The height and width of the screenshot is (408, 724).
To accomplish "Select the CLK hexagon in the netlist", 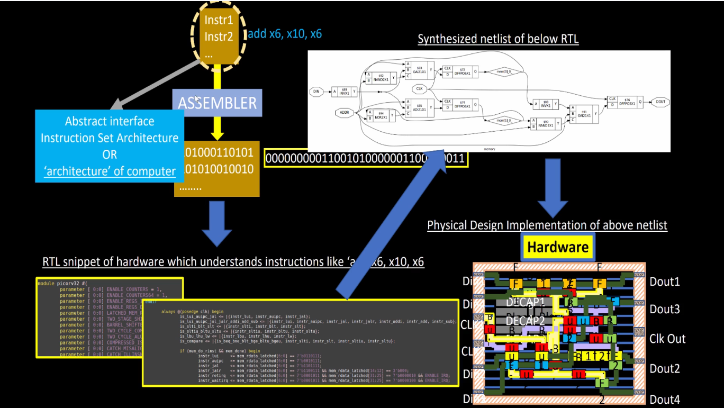I will [419, 89].
